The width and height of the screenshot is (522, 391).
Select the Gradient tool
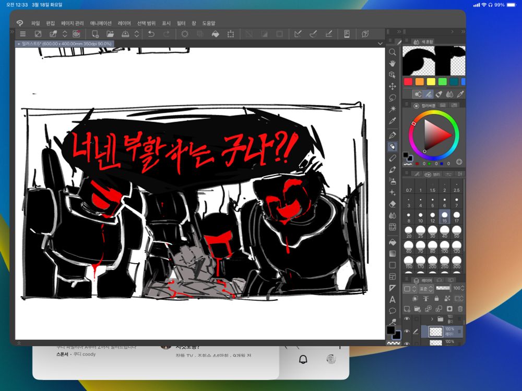[x=393, y=254]
